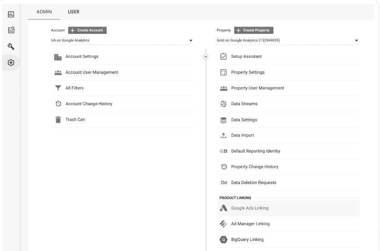The height and width of the screenshot is (251, 380).
Task: Open the Reports bar chart sidebar icon
Action: (x=11, y=14)
